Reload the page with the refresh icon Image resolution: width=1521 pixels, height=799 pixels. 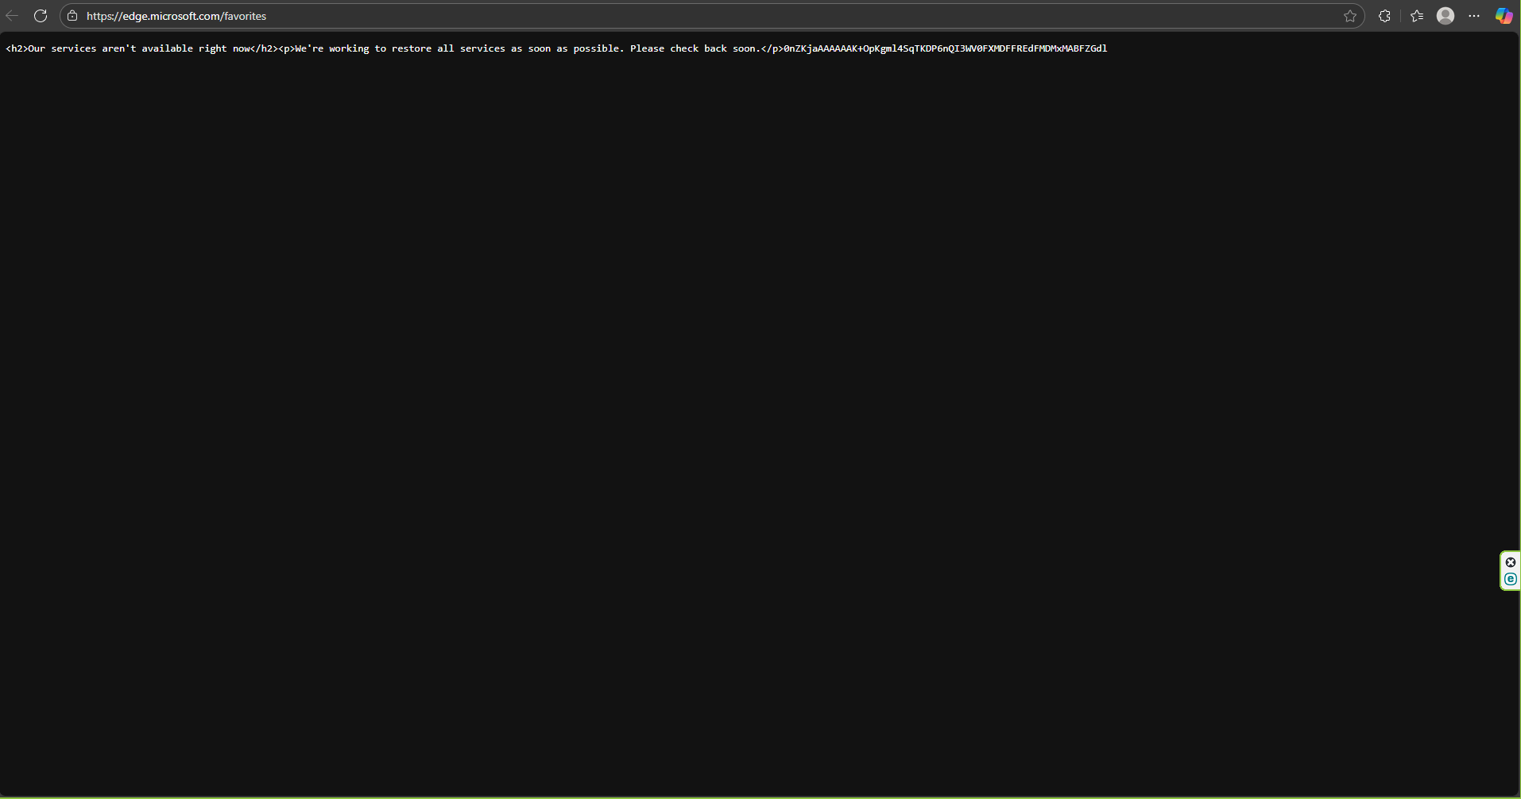pyautogui.click(x=41, y=16)
